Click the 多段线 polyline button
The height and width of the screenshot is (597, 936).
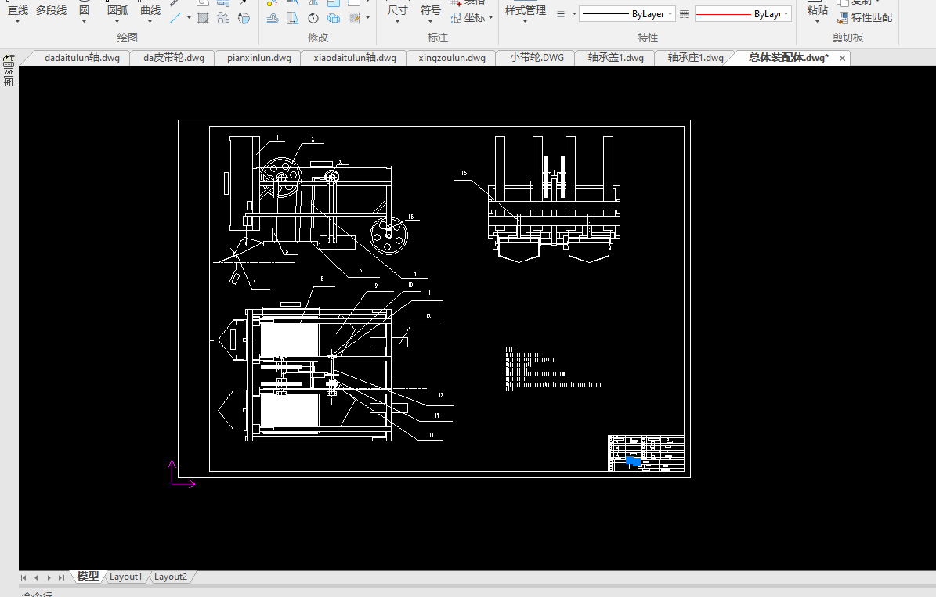pyautogui.click(x=51, y=11)
